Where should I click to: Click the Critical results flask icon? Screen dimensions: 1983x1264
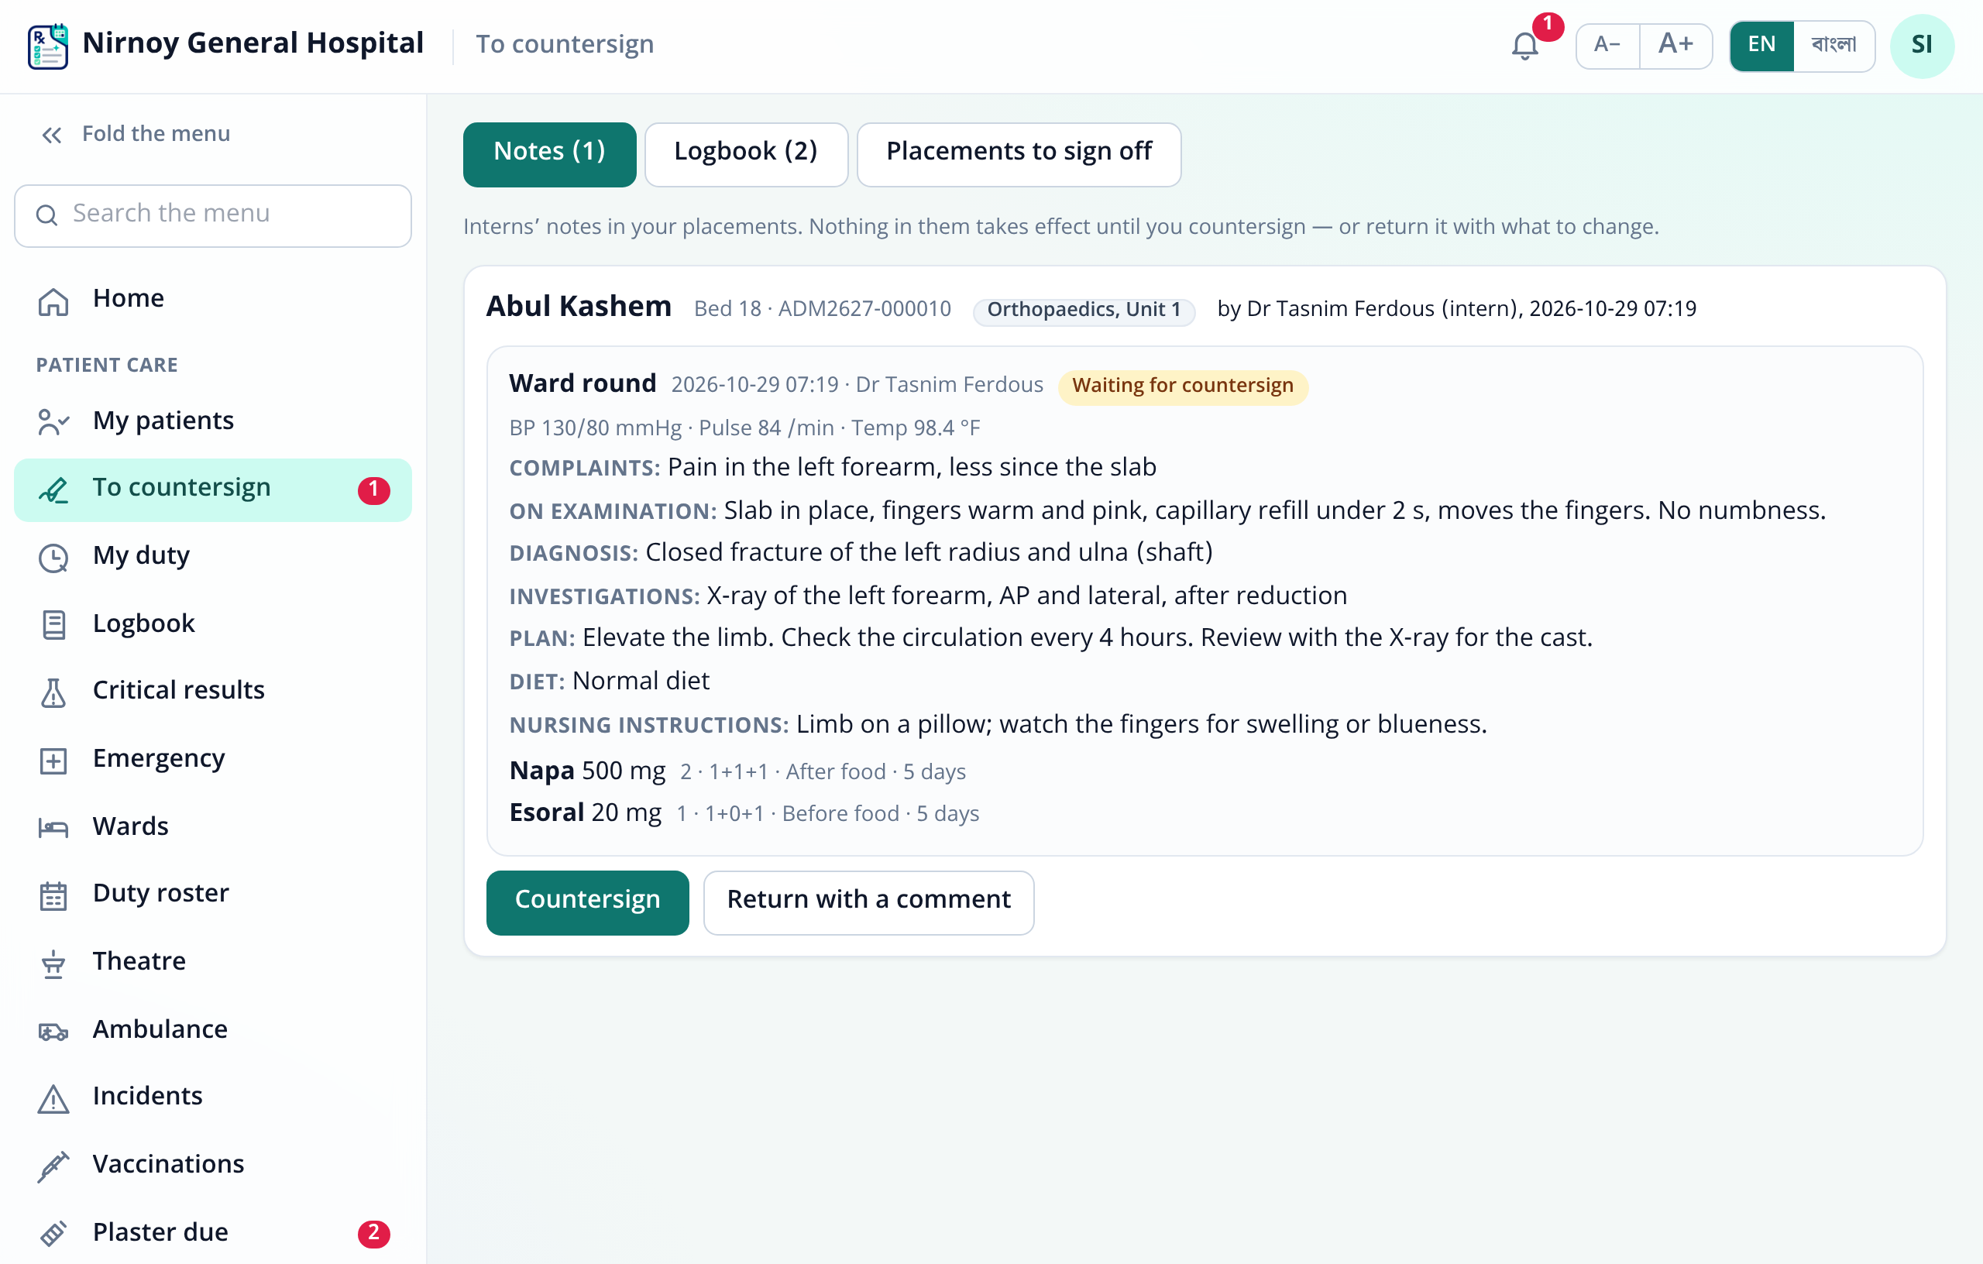(x=53, y=692)
